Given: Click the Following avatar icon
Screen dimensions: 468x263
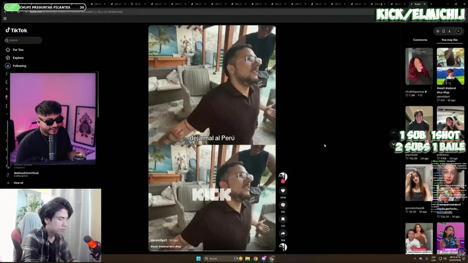Looking at the screenshot, I should 8,66.
